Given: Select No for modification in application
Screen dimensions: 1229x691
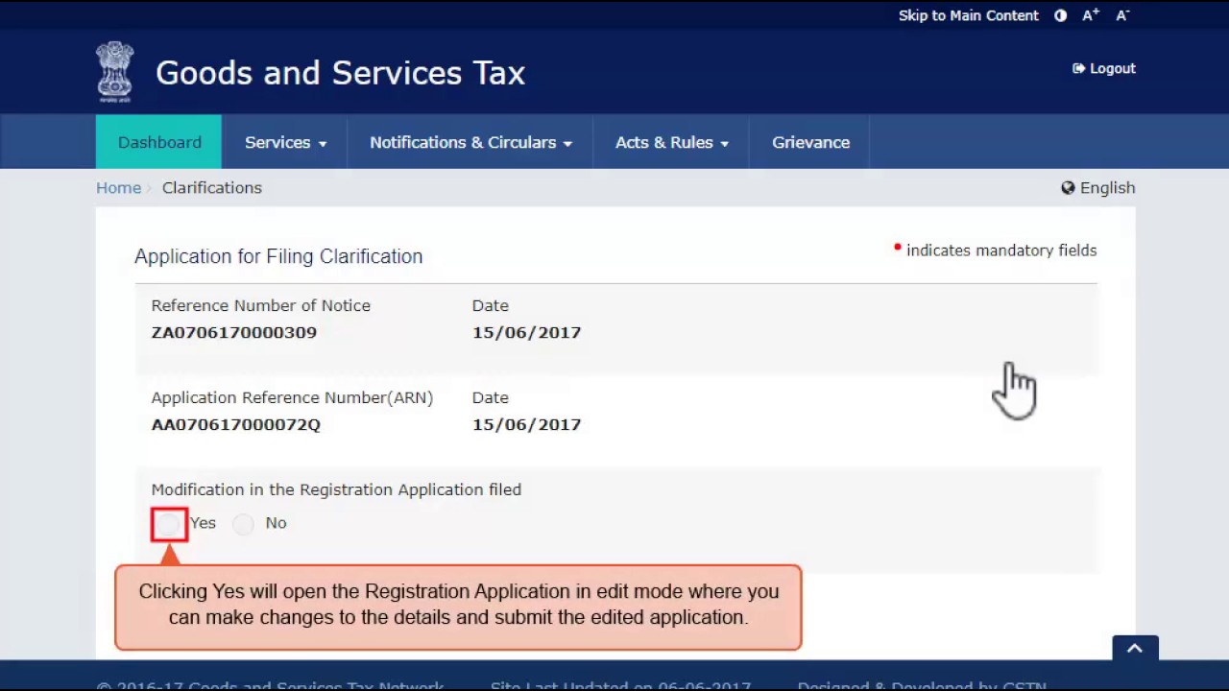Looking at the screenshot, I should [x=243, y=524].
